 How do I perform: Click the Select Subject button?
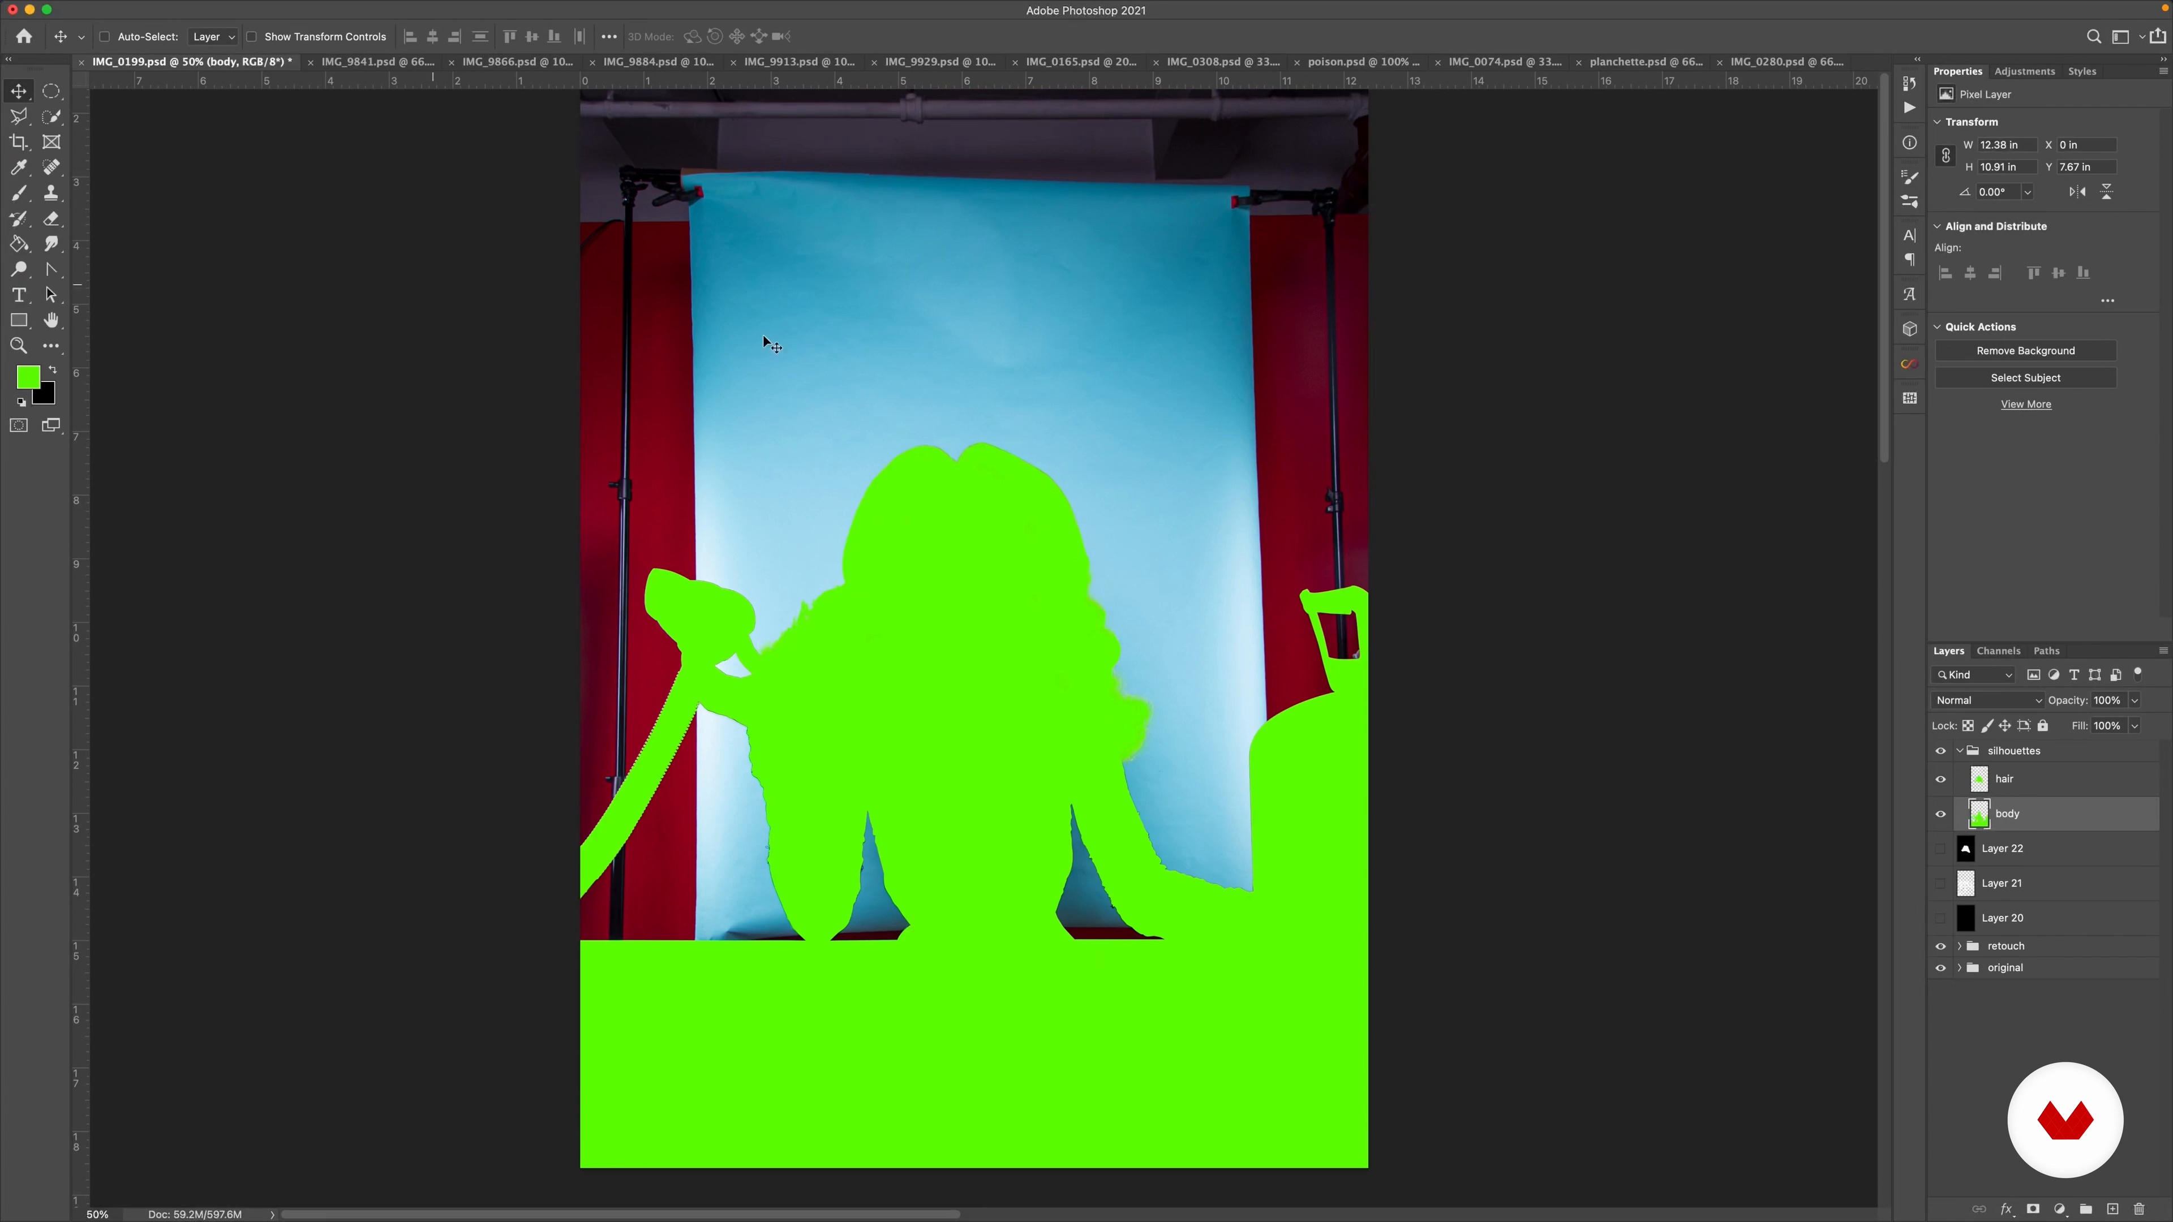2025,378
